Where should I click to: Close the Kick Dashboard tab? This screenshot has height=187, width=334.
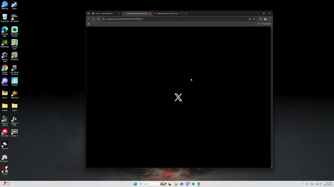click(x=119, y=14)
